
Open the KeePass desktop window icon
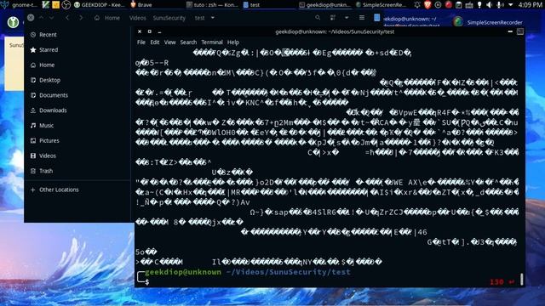(x=13, y=22)
